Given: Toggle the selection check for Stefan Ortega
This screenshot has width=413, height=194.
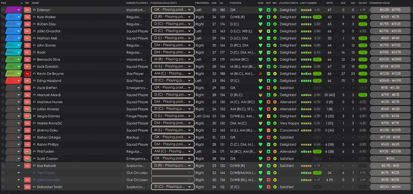Looking at the screenshot, I should coord(3,138).
